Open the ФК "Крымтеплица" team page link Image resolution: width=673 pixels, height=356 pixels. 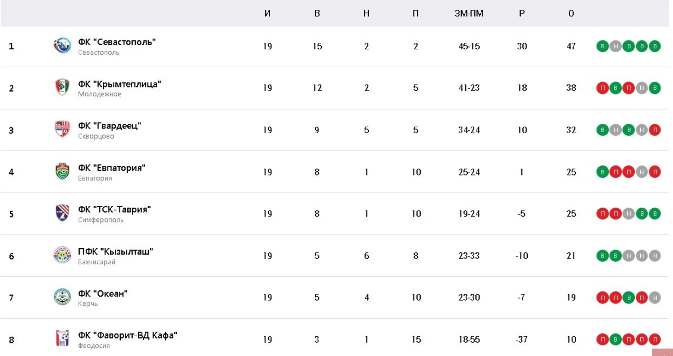pos(119,84)
